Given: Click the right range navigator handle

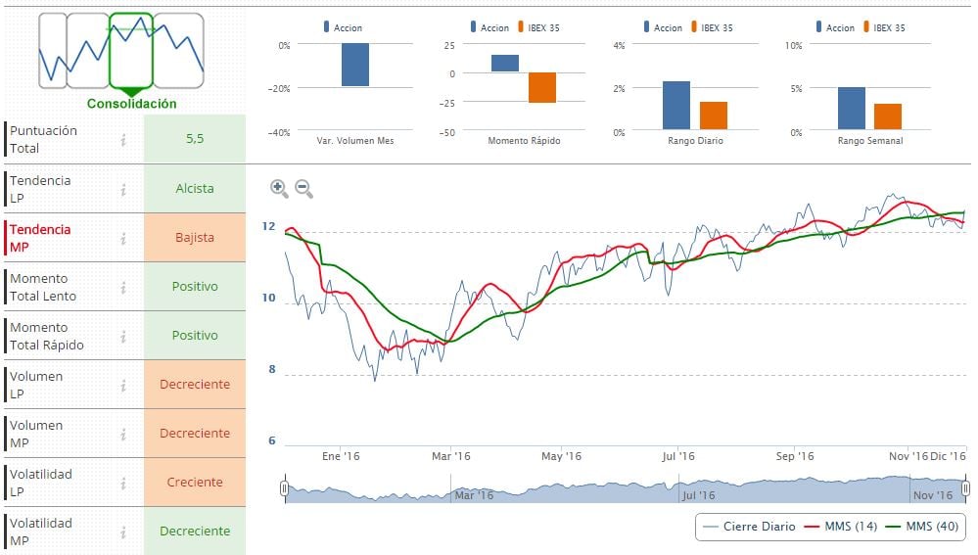Looking at the screenshot, I should coord(965,487).
